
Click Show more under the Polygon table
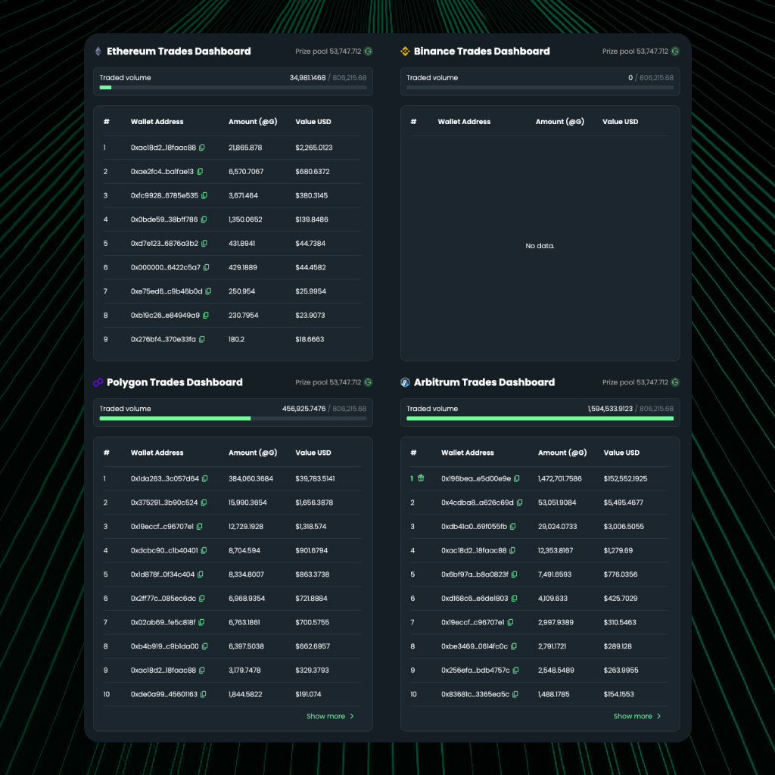325,716
